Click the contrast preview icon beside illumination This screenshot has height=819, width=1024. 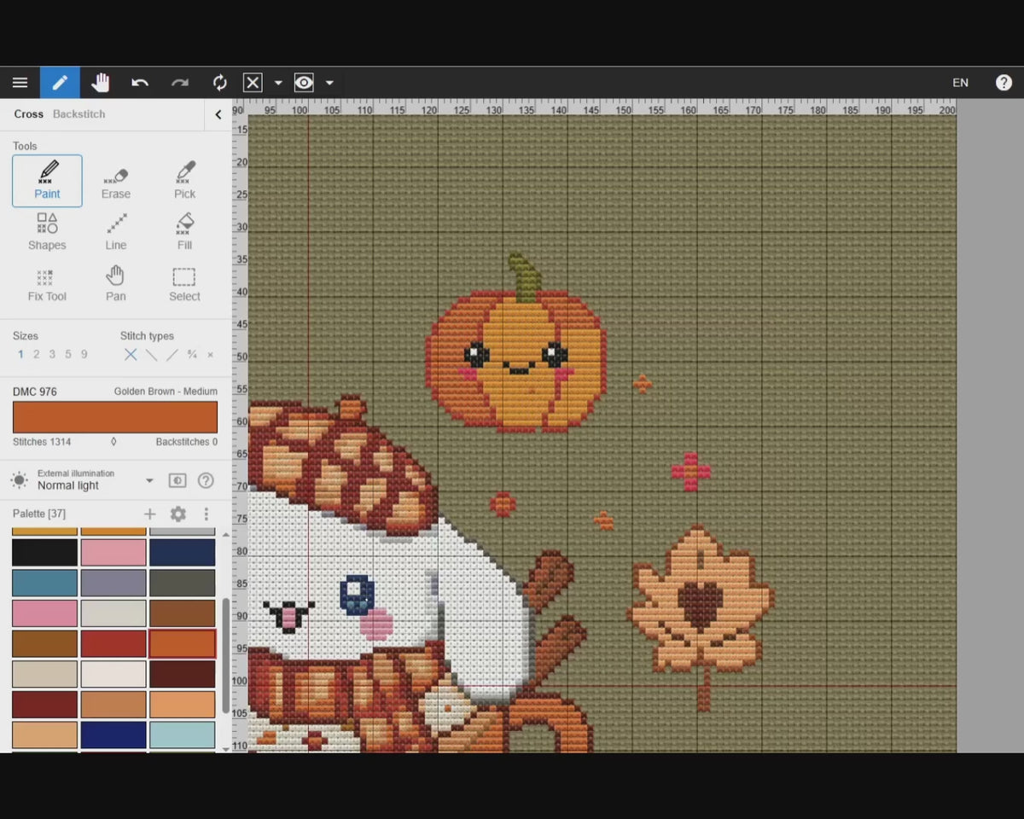177,480
